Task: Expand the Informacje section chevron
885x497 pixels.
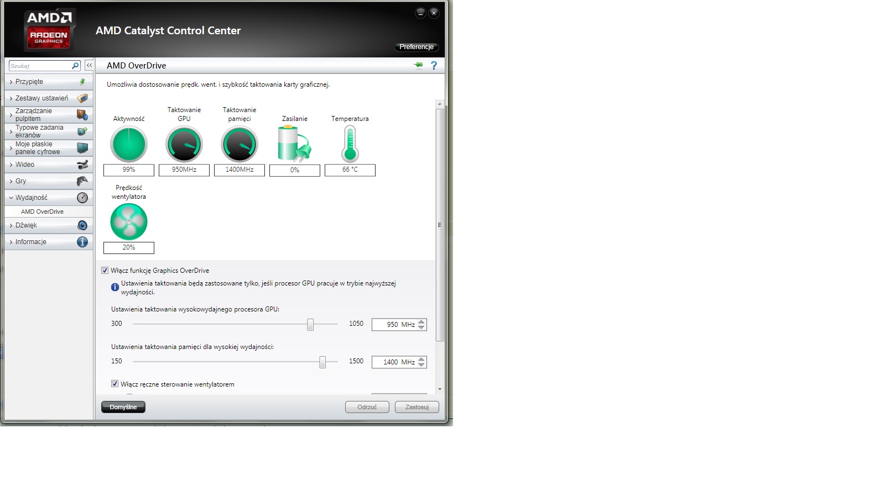Action: pos(11,242)
